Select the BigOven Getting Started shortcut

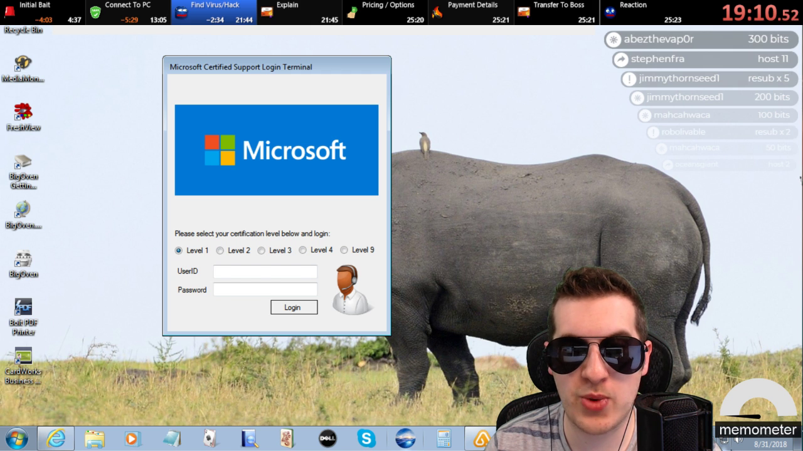[x=23, y=171]
